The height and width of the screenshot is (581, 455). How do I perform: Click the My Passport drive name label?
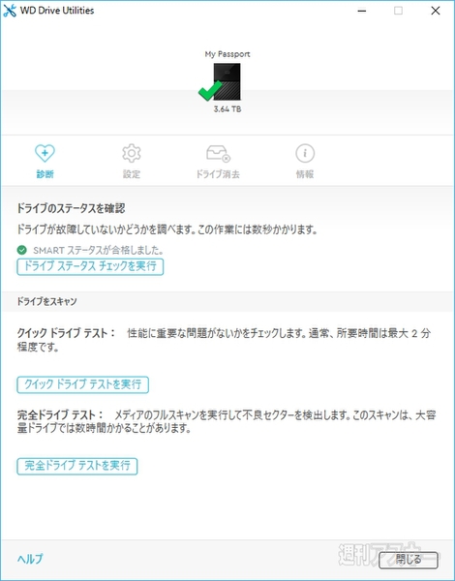(x=227, y=54)
